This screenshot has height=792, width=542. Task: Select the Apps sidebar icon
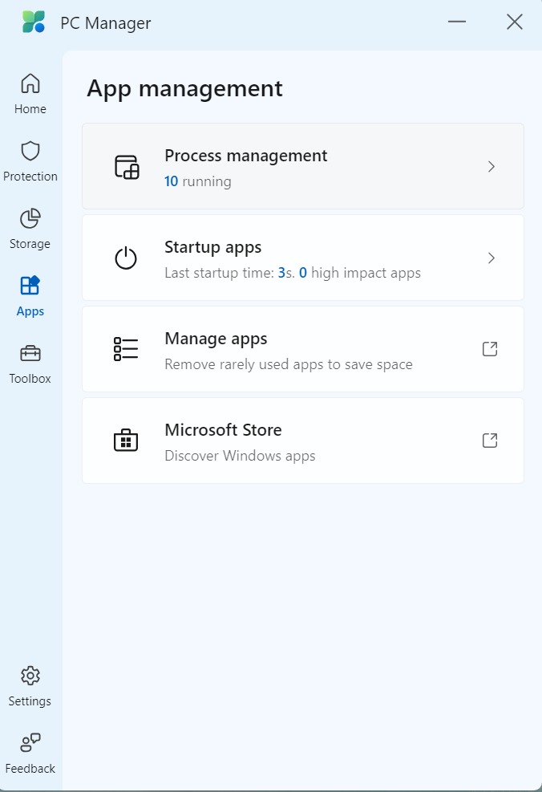30,286
